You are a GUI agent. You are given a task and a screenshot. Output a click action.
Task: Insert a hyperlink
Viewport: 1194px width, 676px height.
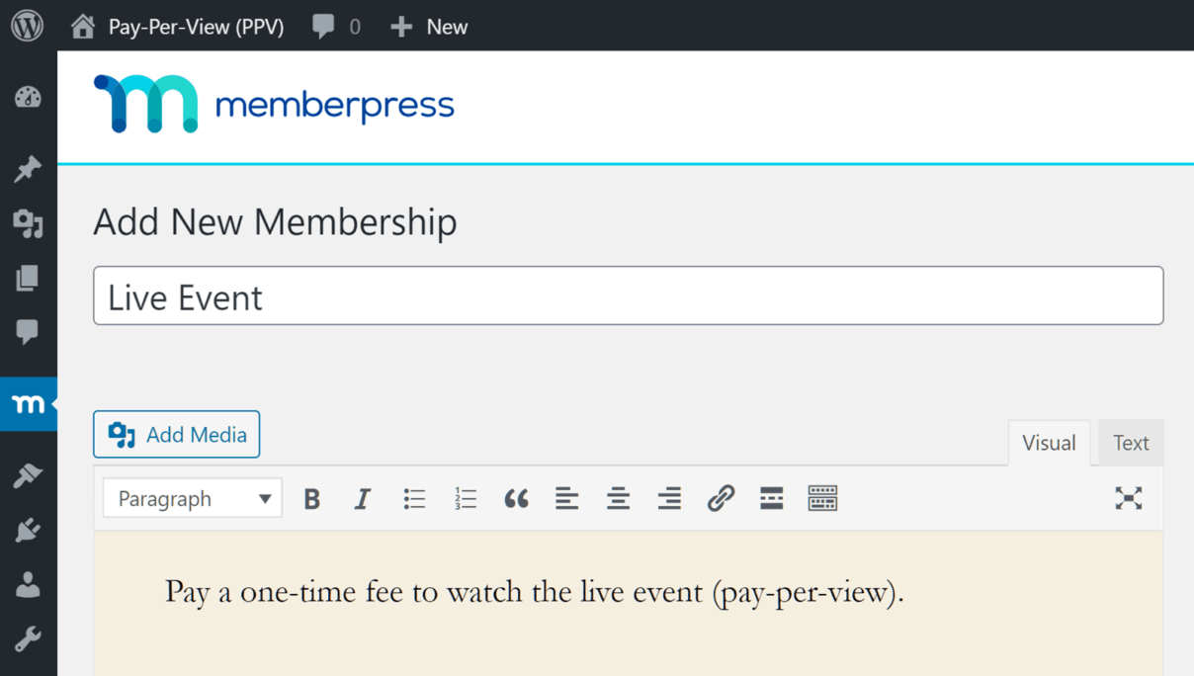721,498
